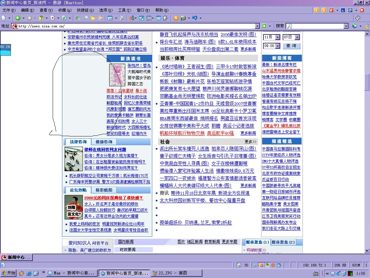Viewport: 370px width, 278px height.
Task: Open the link 山东猛男向徐静蕾求婚
Action: (x=281, y=71)
